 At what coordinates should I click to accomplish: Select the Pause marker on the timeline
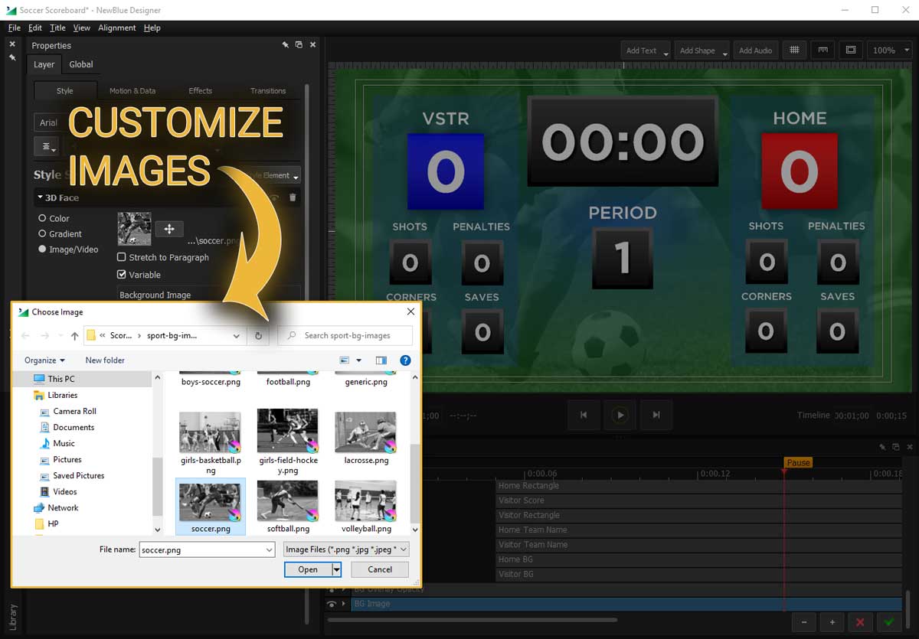[798, 462]
